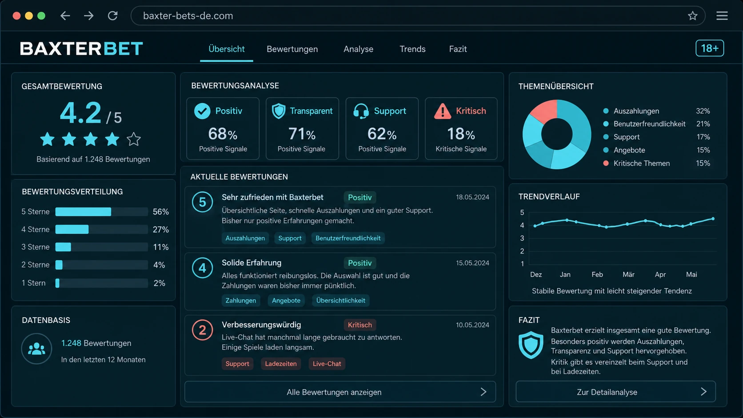The height and width of the screenshot is (418, 743).
Task: Click Alle Bewertungen anzeigen button
Action: (x=340, y=392)
